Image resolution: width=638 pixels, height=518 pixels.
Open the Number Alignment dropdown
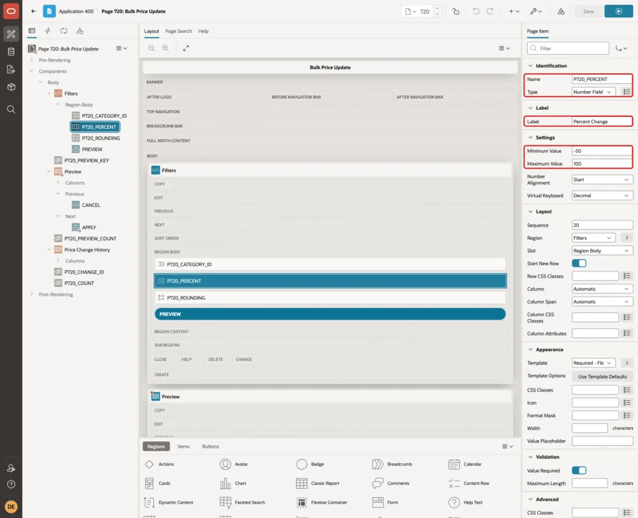click(x=602, y=180)
